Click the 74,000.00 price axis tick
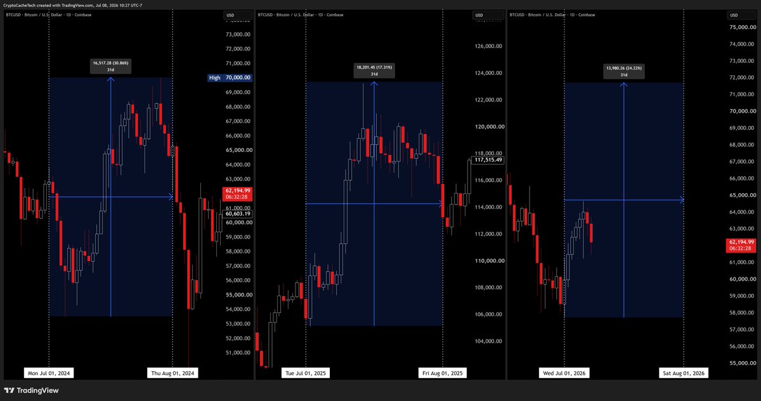The height and width of the screenshot is (401, 761). [741, 44]
